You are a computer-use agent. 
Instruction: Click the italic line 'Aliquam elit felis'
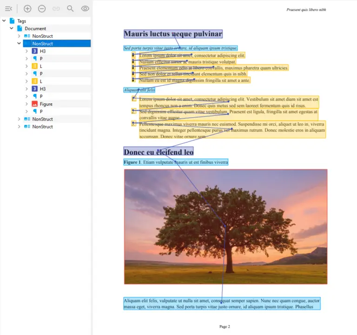139,90
